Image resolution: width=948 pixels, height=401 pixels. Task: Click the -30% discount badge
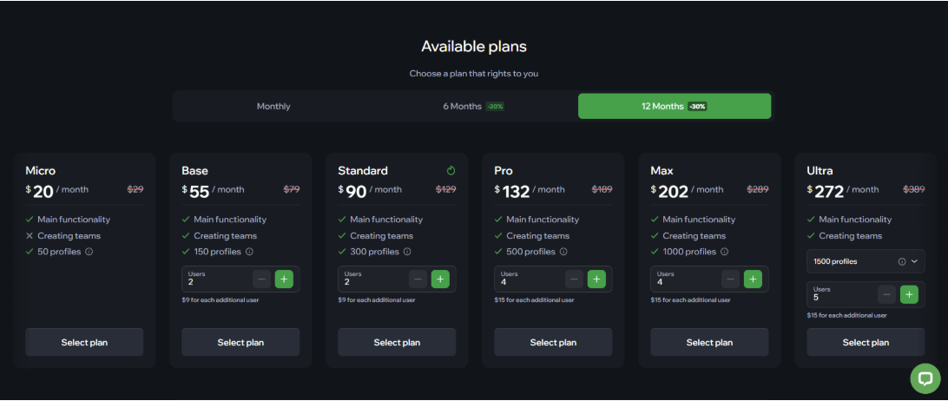click(697, 107)
